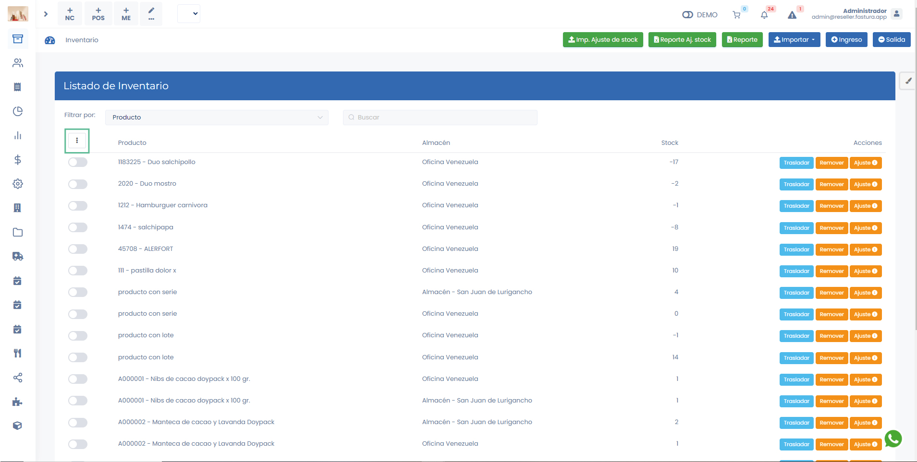
Task: Click the Ingreso button
Action: coord(846,40)
